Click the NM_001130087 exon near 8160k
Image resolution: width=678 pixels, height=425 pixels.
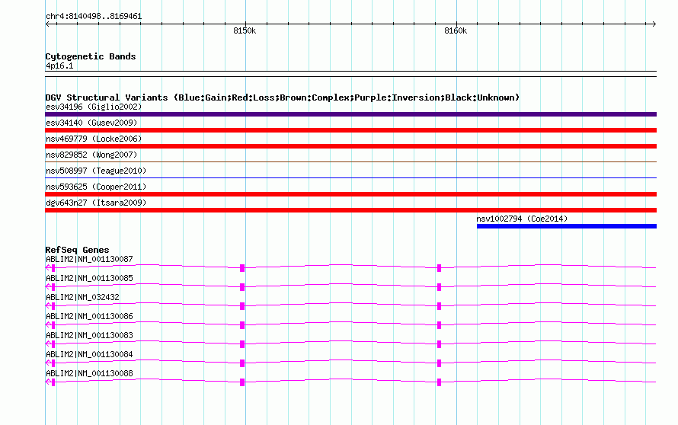point(439,268)
